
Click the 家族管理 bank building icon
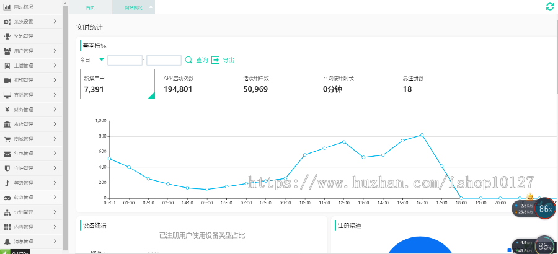7,124
